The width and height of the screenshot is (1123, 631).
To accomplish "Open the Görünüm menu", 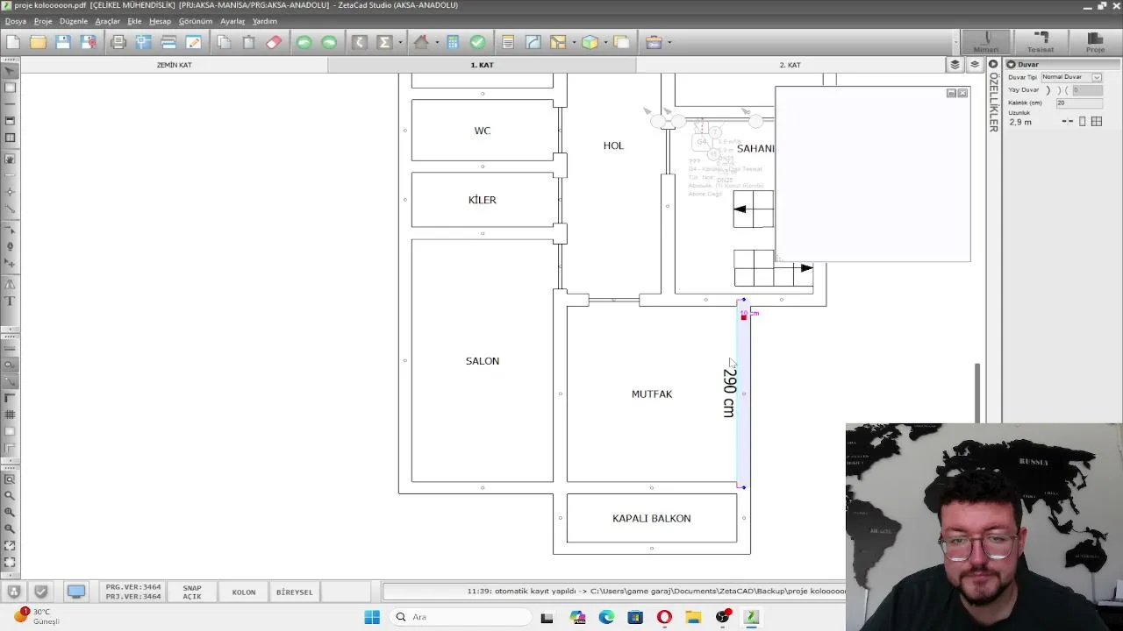I will pyautogui.click(x=196, y=21).
